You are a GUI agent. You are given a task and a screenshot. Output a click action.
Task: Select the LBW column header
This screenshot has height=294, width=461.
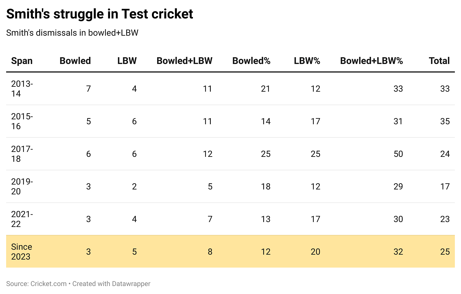(x=127, y=61)
